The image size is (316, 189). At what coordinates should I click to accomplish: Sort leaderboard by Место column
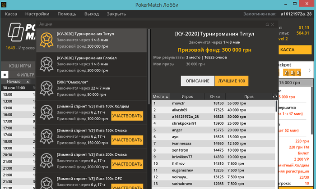click(161, 97)
